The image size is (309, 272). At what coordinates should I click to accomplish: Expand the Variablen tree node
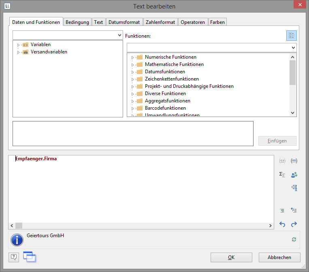click(x=18, y=45)
